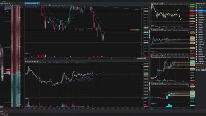Click the red marker beside BTCUSDT in watchlist

[197, 13]
